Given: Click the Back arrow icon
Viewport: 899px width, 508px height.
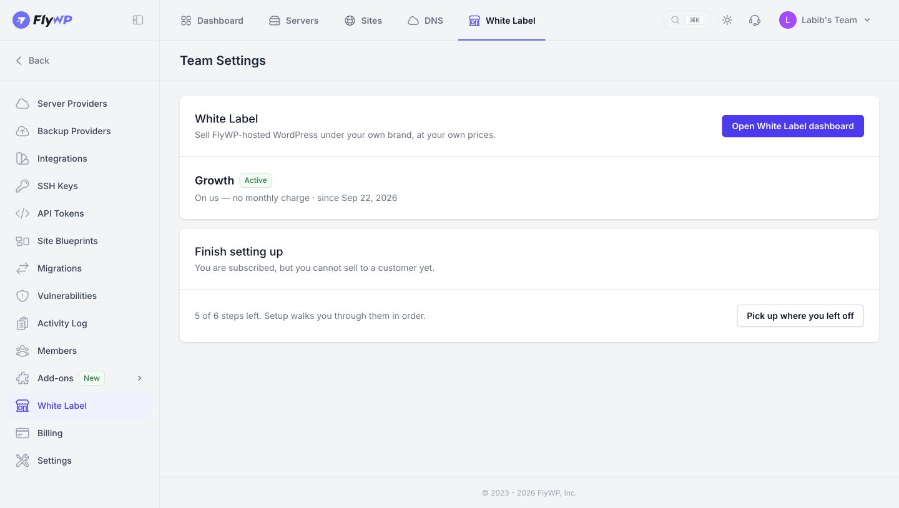Looking at the screenshot, I should (x=19, y=61).
